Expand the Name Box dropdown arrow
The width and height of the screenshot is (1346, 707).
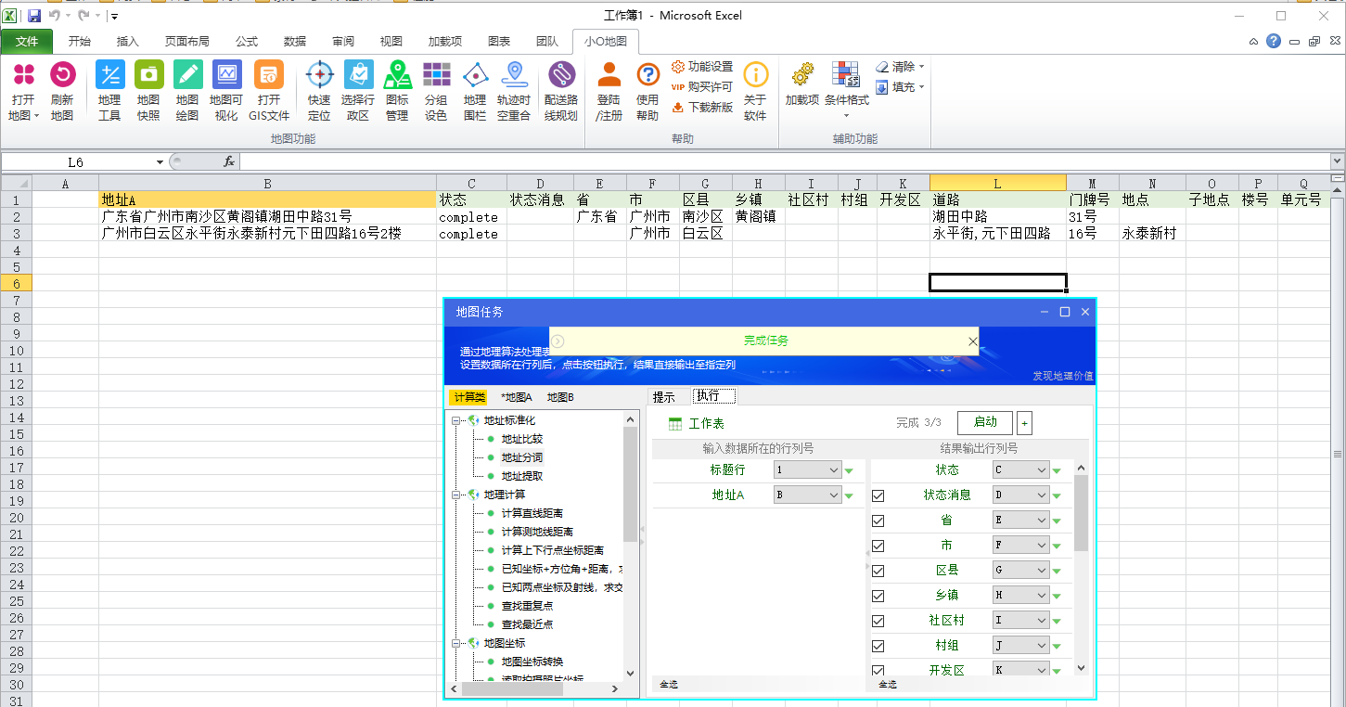[x=160, y=162]
